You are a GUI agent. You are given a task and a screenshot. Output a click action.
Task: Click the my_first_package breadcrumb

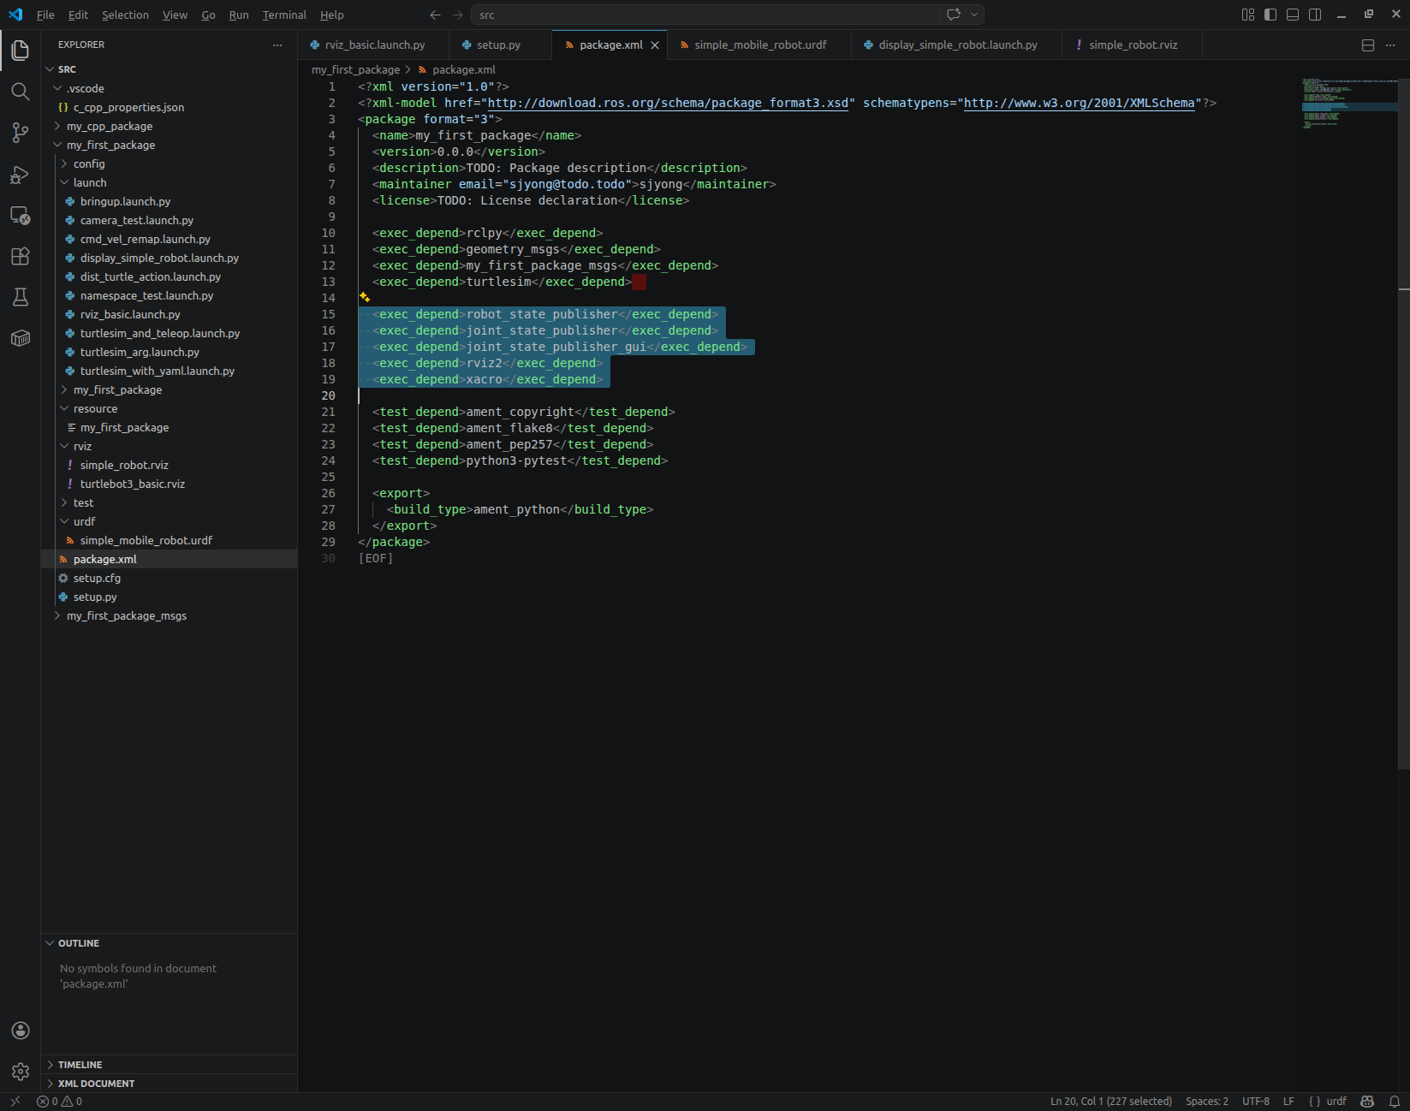click(x=355, y=69)
